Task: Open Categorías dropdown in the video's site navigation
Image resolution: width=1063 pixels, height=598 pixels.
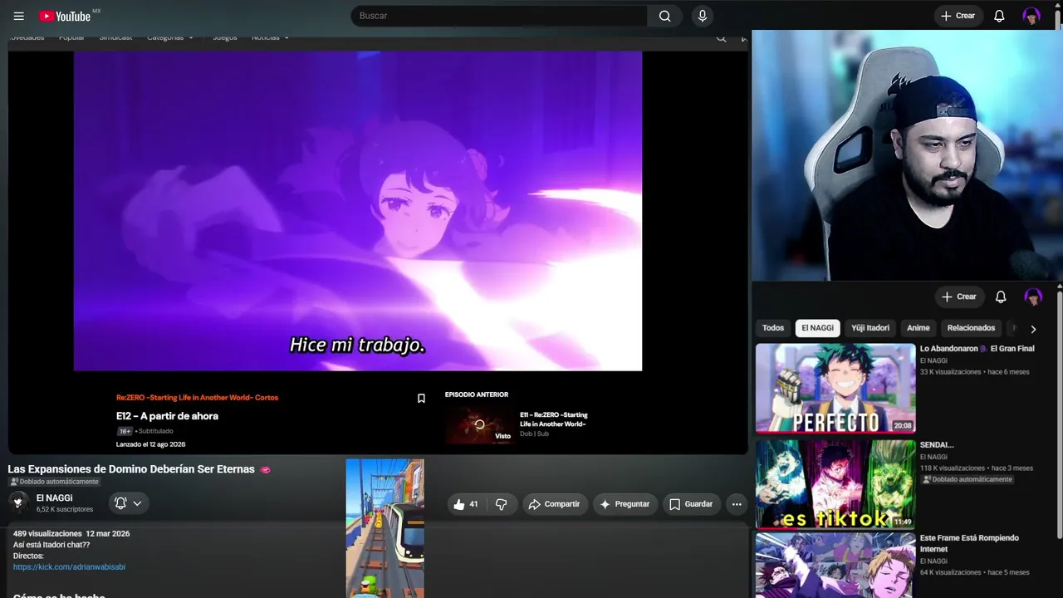Action: (170, 37)
